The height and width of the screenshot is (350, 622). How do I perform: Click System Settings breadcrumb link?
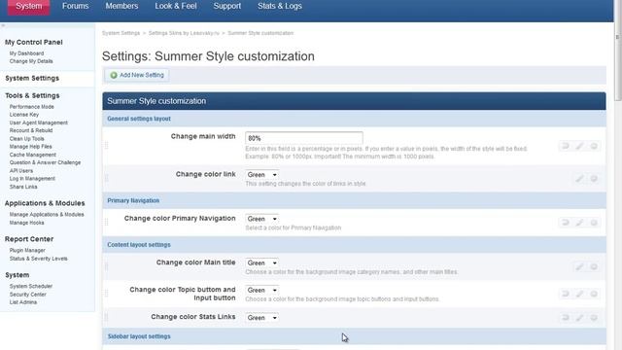(121, 33)
